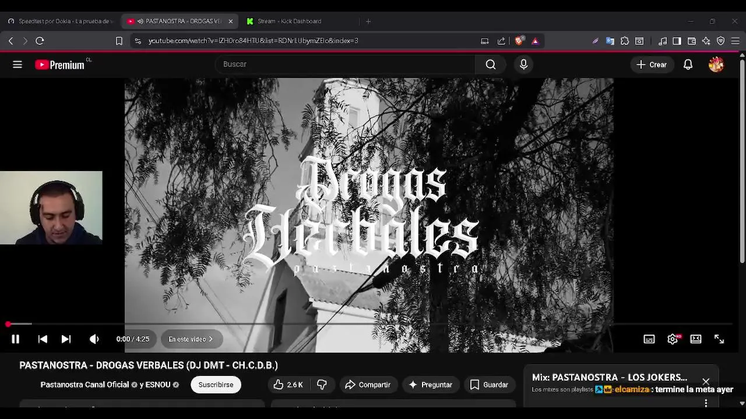Share this page from the address bar

(501, 41)
